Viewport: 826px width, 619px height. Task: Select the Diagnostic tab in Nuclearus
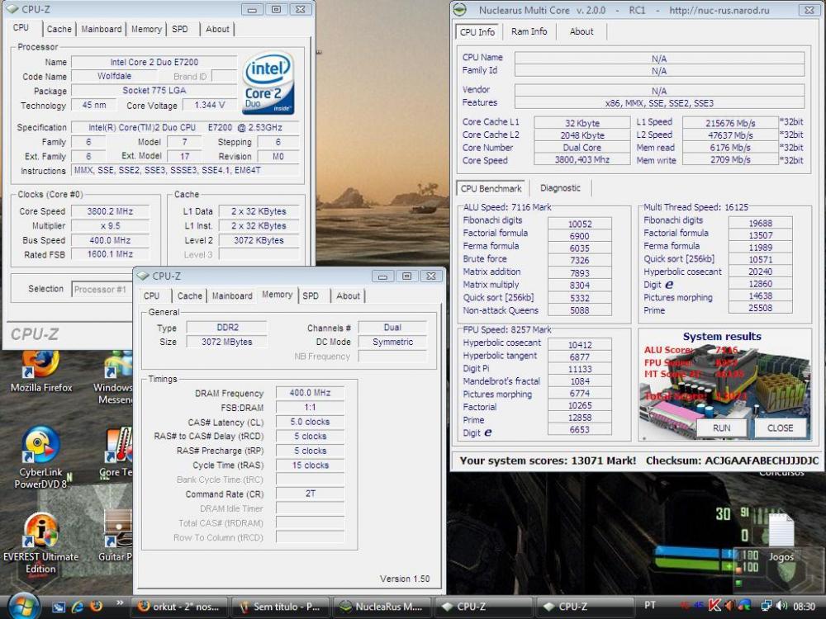560,187
